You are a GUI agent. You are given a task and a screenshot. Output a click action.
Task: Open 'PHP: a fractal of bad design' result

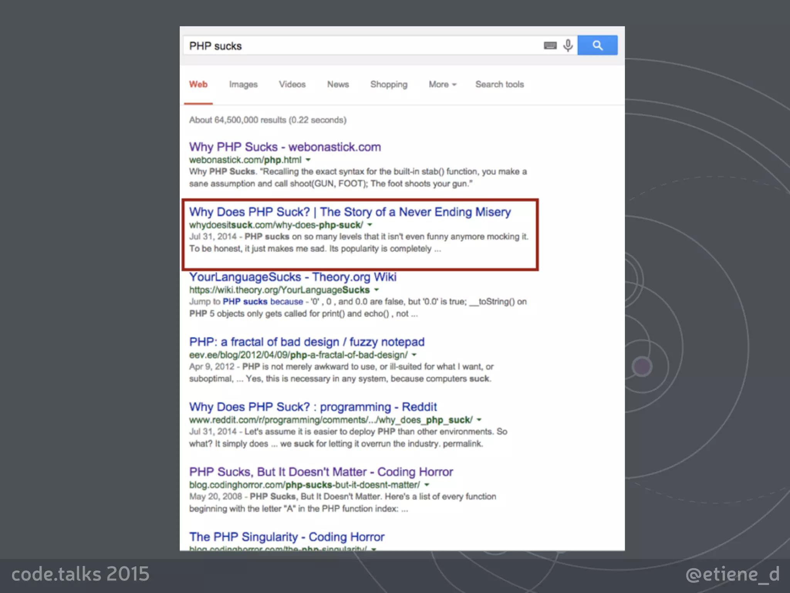(x=307, y=342)
